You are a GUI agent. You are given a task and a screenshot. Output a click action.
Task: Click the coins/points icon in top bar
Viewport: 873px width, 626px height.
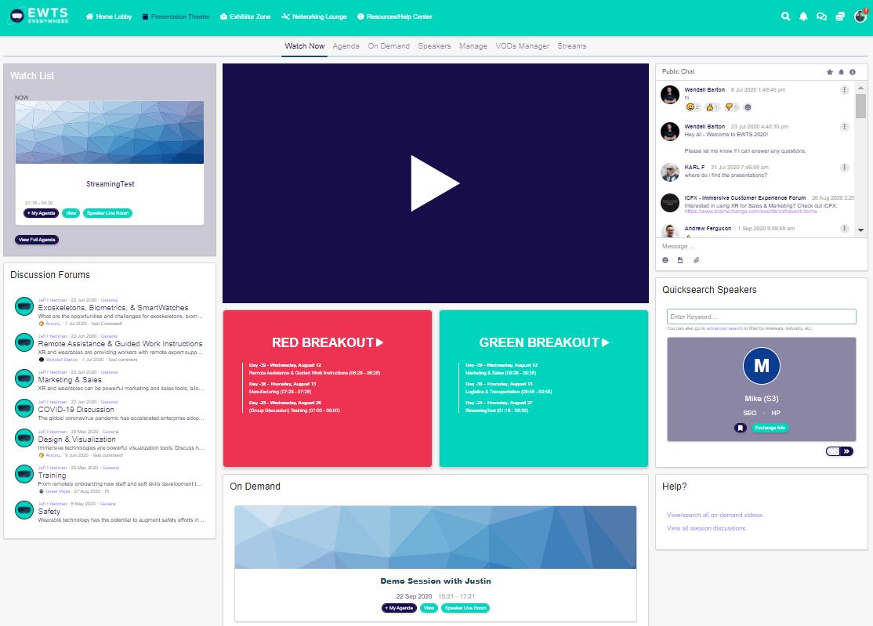[x=840, y=16]
